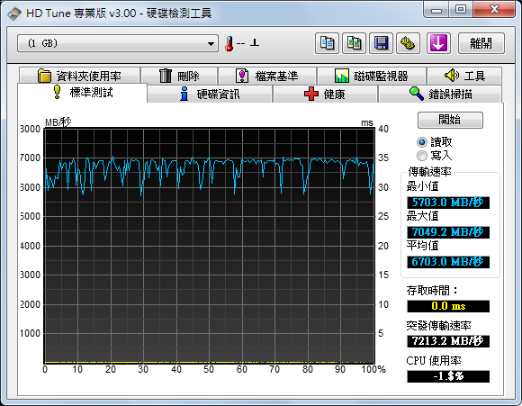
Task: Switch to the 錯誤掃描 error scan tab
Action: 440,94
